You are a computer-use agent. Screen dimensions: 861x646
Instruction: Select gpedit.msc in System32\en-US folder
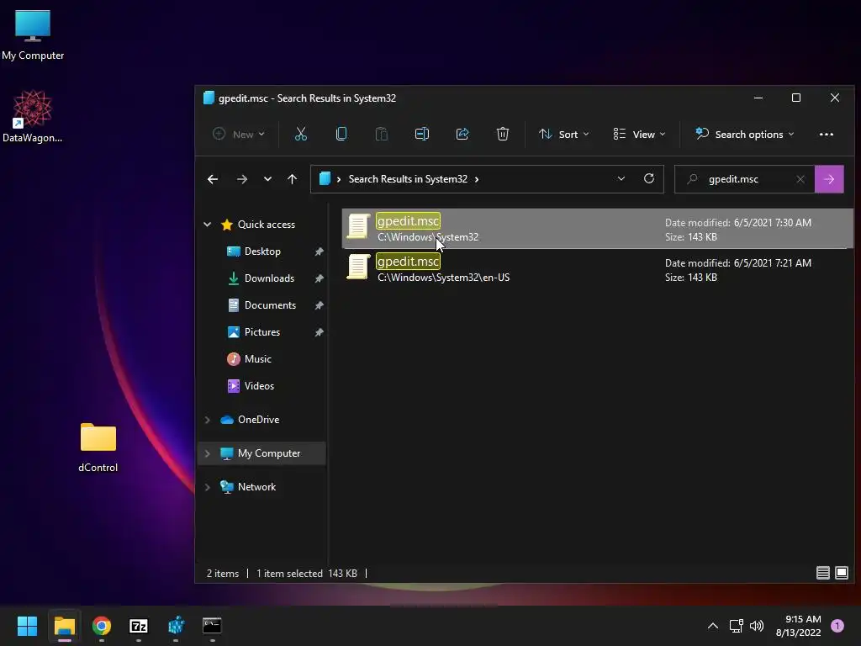pyautogui.click(x=598, y=269)
